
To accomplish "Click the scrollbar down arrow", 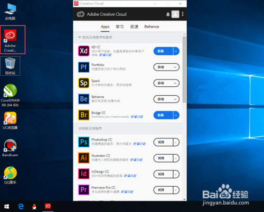I will tap(184, 199).
